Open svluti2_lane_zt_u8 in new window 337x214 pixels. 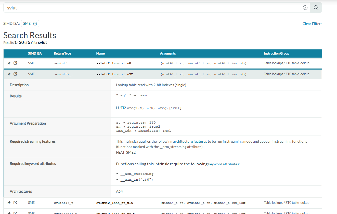pyautogui.click(x=15, y=63)
